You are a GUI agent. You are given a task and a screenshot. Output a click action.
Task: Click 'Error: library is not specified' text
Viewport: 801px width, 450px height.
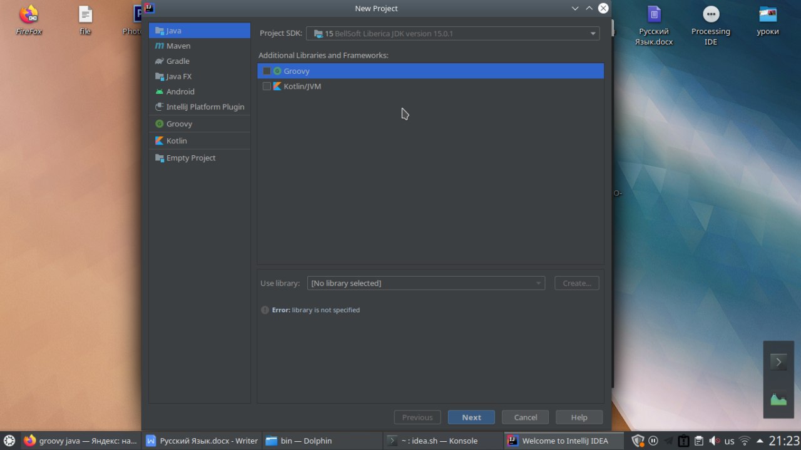click(x=316, y=310)
